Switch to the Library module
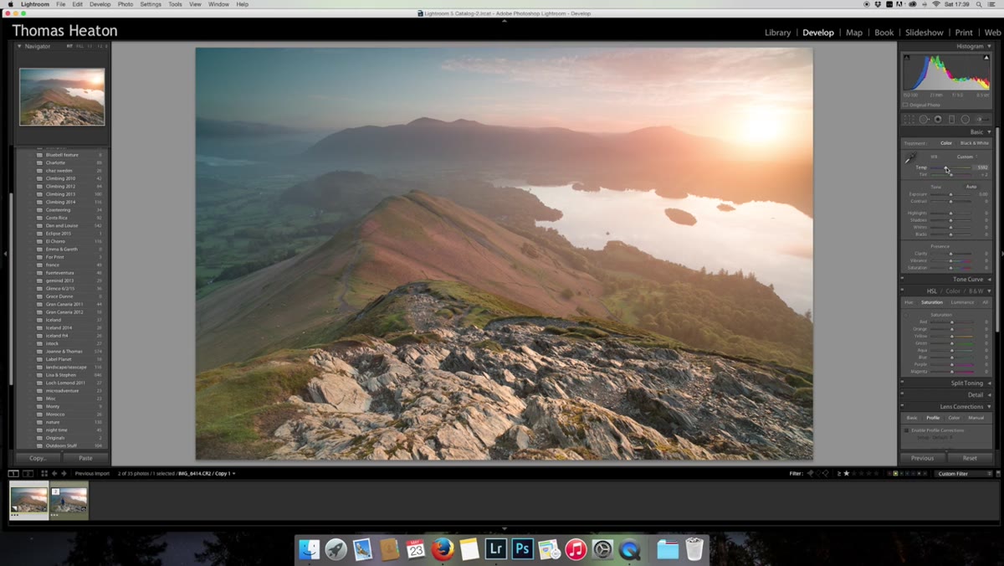 click(777, 33)
